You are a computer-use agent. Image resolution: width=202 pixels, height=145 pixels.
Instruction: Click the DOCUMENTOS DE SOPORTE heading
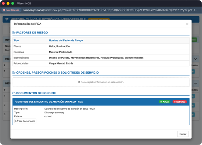[36, 93]
